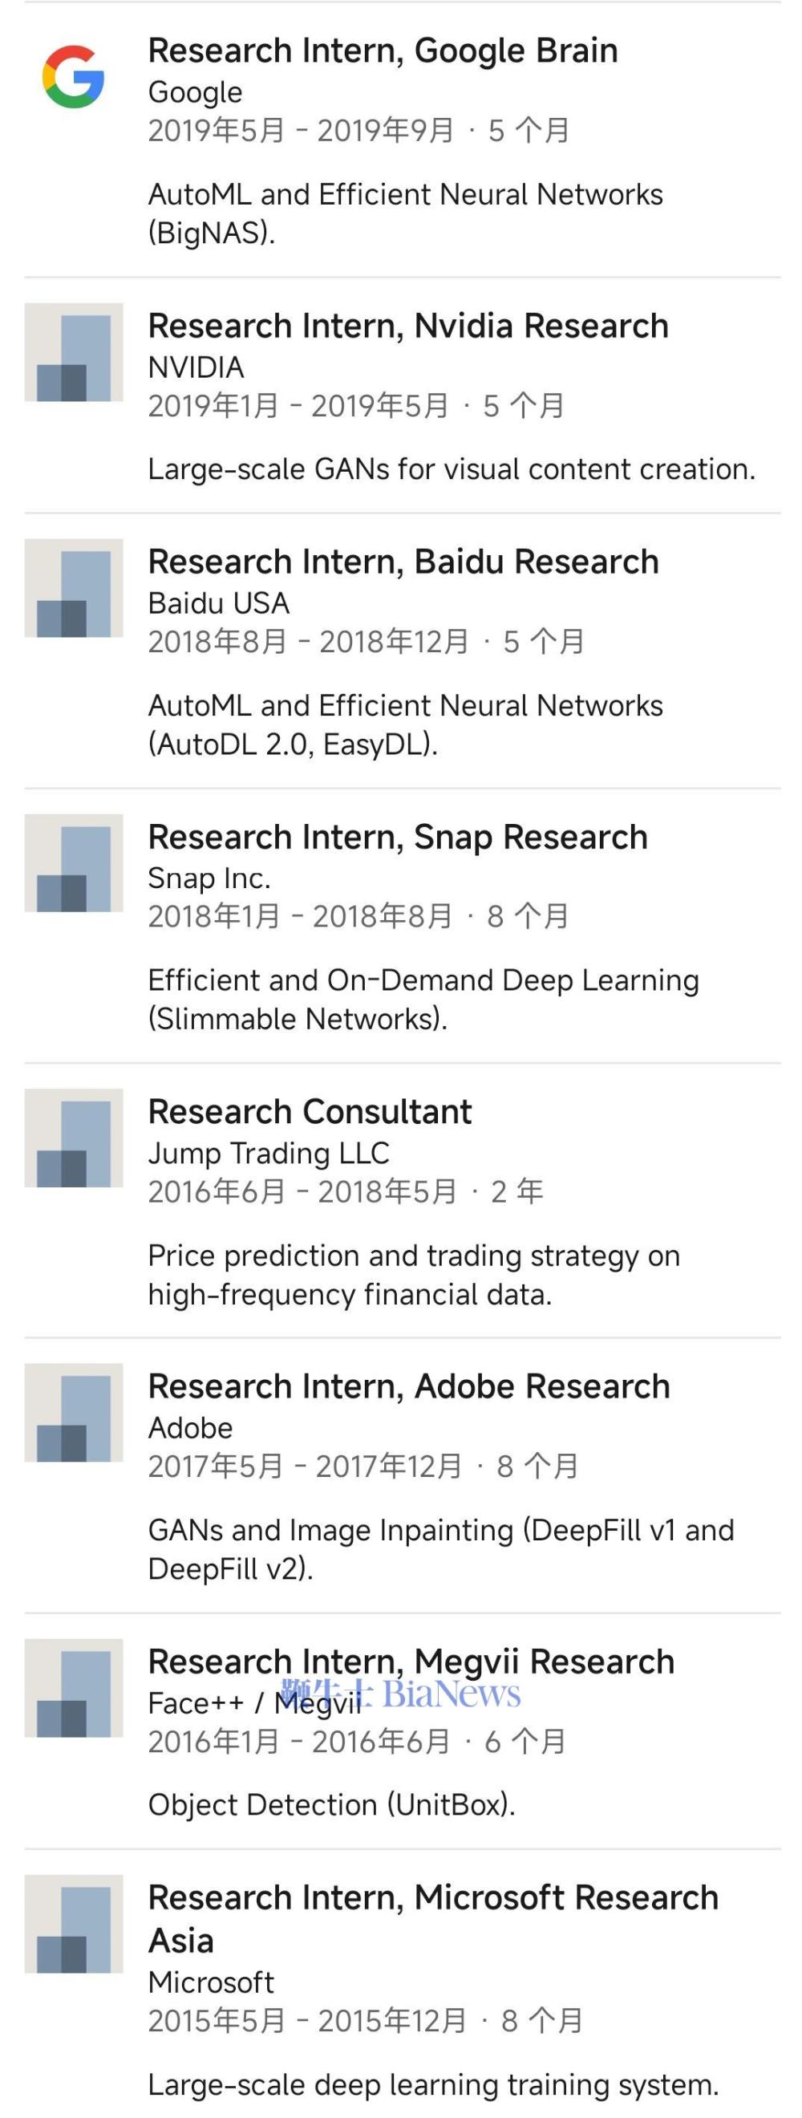Open the Research Intern, Adobe Research title
The image size is (802, 2118).
[409, 1386]
